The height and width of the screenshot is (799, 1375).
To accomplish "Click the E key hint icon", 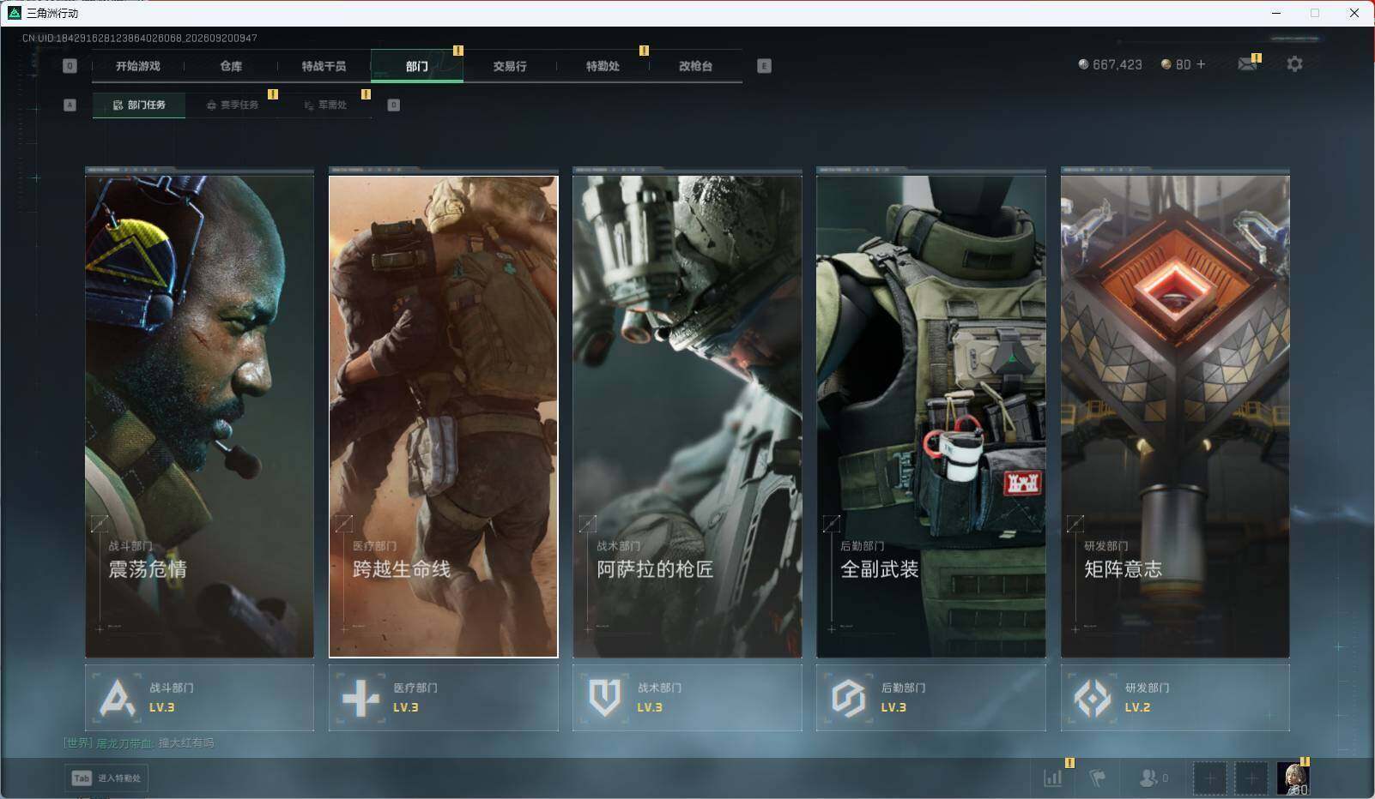I will pyautogui.click(x=764, y=66).
